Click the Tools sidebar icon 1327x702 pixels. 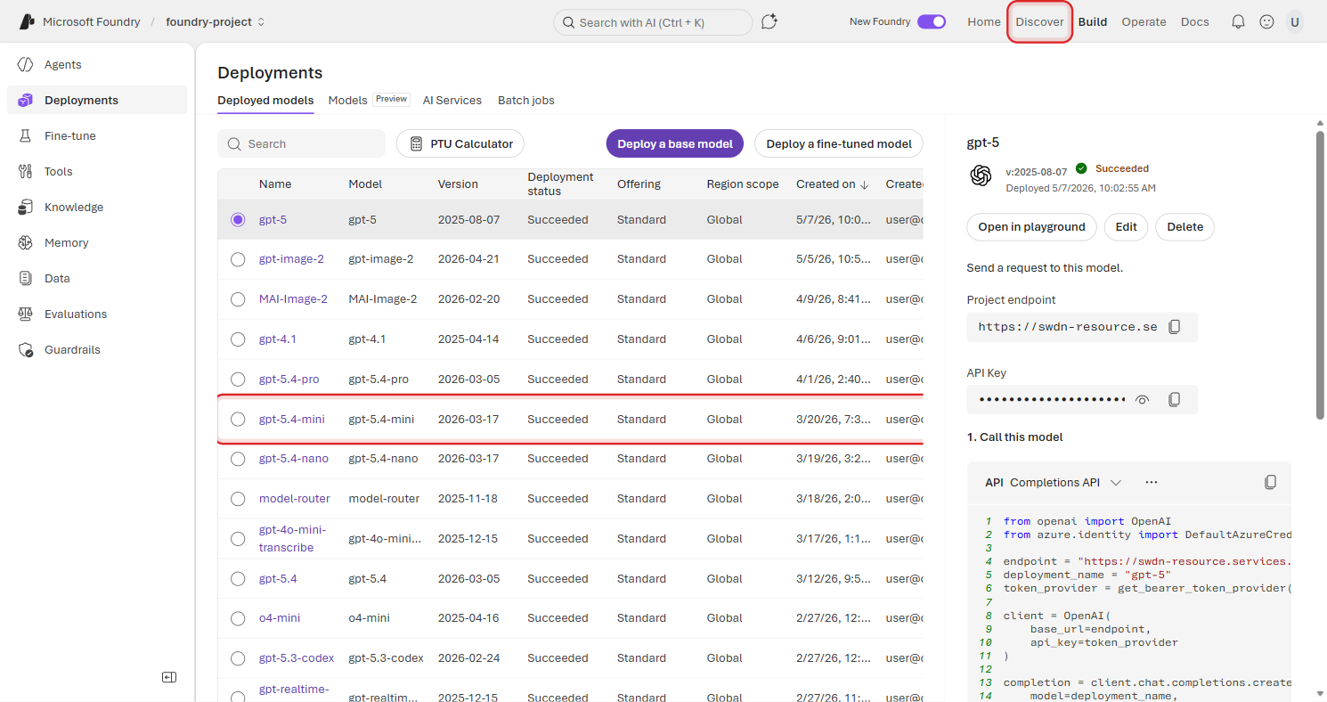[26, 171]
